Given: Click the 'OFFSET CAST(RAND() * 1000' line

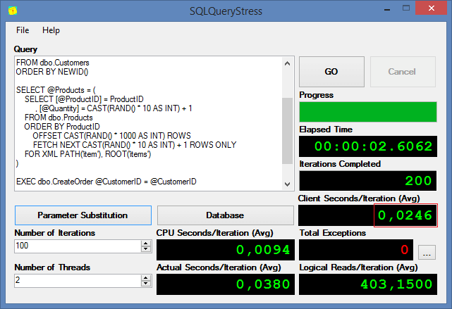Looking at the screenshot, I should coord(112,136).
